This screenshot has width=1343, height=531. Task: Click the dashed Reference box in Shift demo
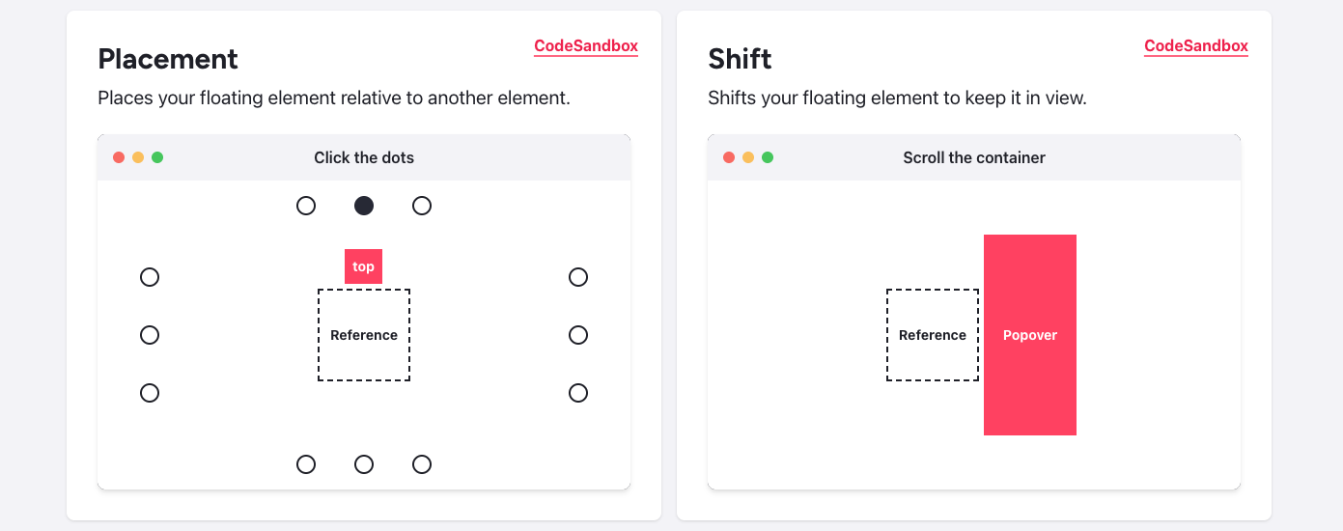[x=933, y=335]
